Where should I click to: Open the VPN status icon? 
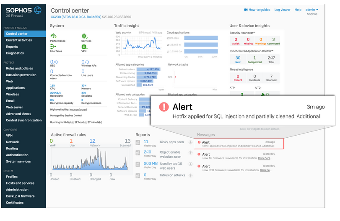tap(84, 46)
